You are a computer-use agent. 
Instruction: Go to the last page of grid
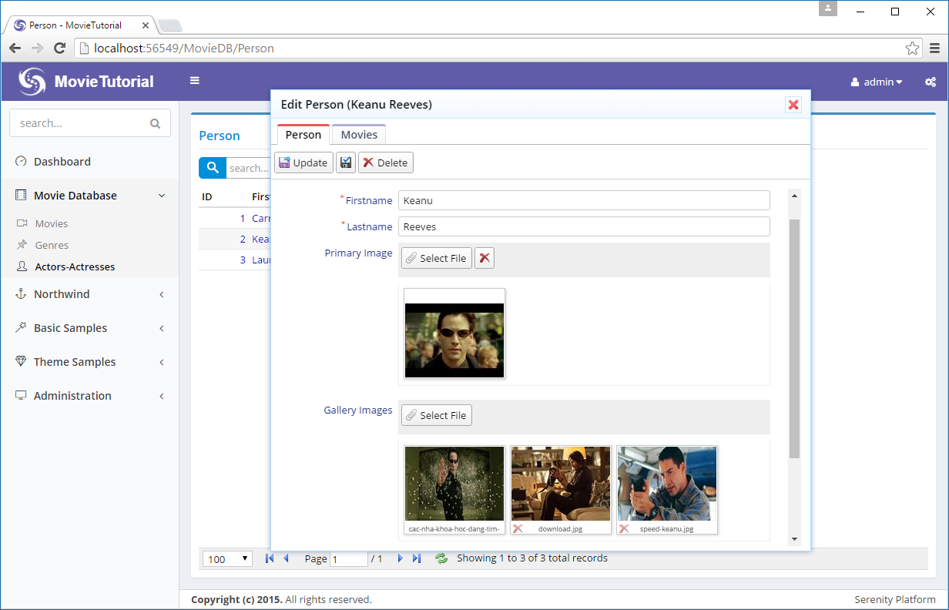point(417,558)
